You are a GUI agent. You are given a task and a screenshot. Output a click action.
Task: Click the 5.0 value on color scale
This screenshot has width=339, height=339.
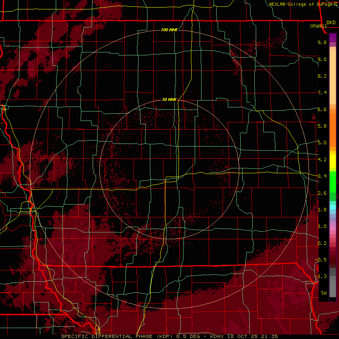[x=322, y=143]
